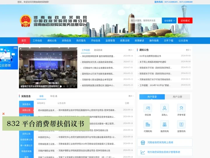The width and height of the screenshot is (210, 158).
Task: Open the 监管机构 supervisor login icon
Action: pyautogui.click(x=181, y=124)
